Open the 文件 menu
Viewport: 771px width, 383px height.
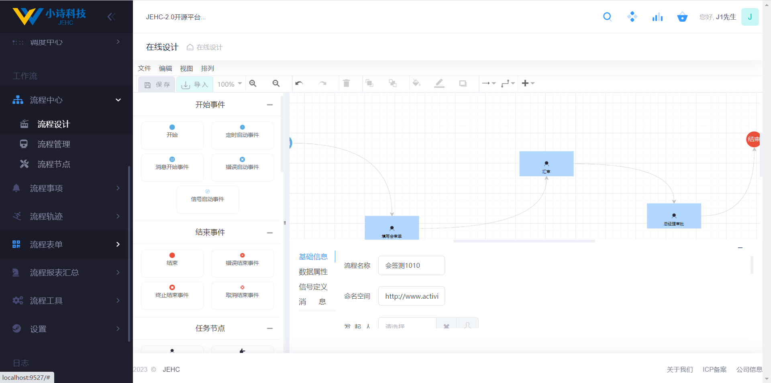(x=144, y=68)
